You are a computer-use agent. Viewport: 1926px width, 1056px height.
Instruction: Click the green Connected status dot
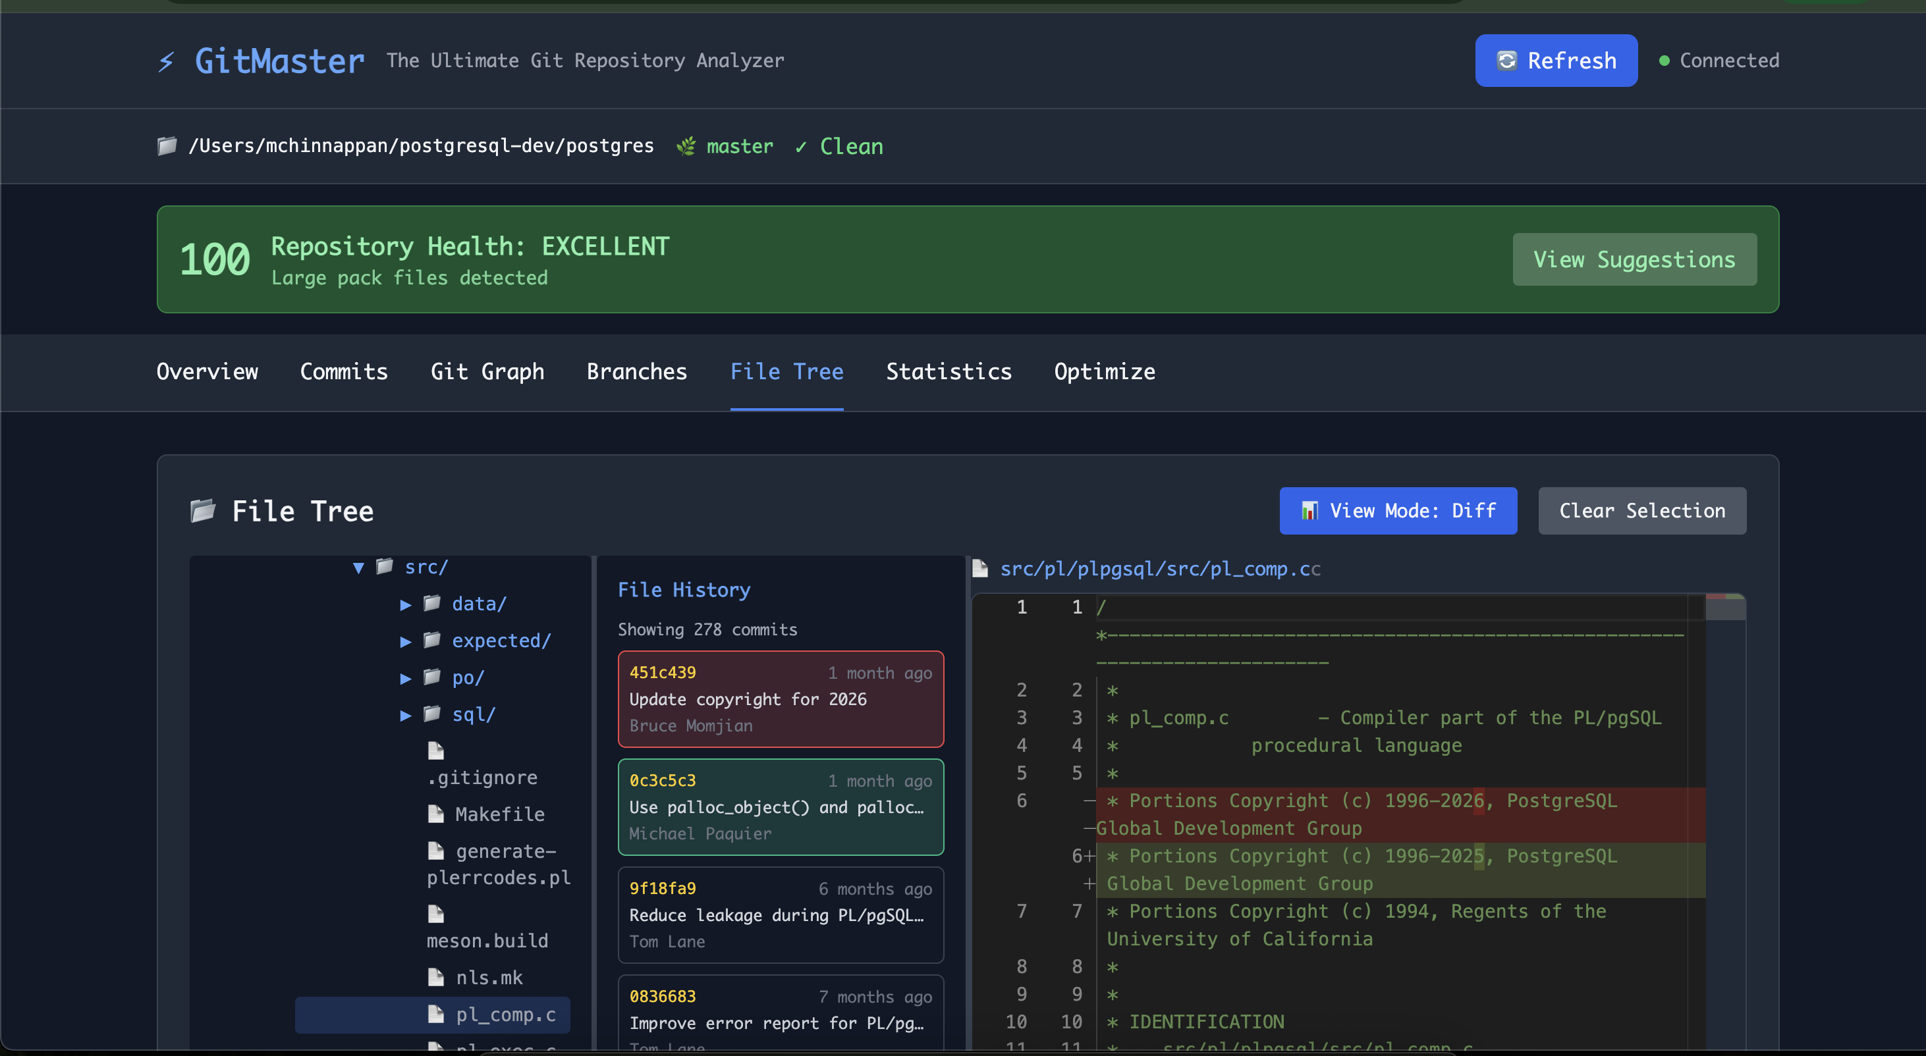pos(1663,61)
